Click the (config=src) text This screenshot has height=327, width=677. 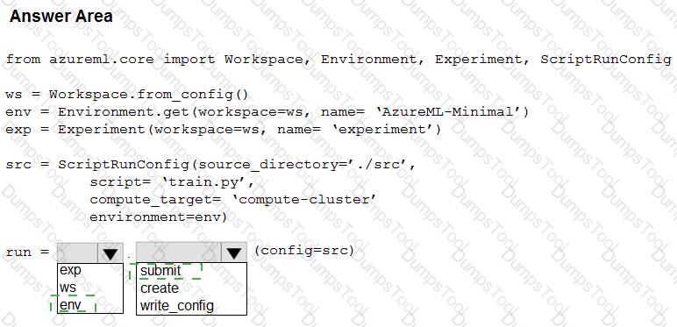[x=304, y=251]
